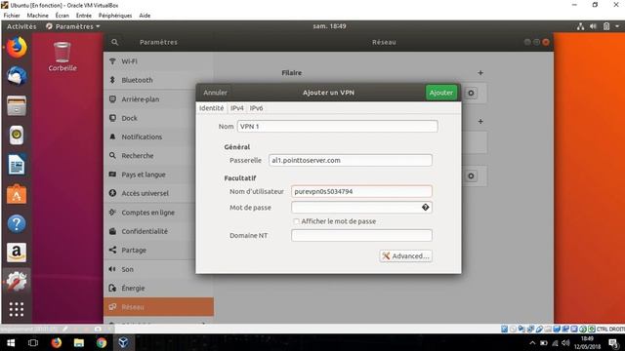Open the Windows Start button
Viewport: 625px width, 351px height.
pos(11,342)
